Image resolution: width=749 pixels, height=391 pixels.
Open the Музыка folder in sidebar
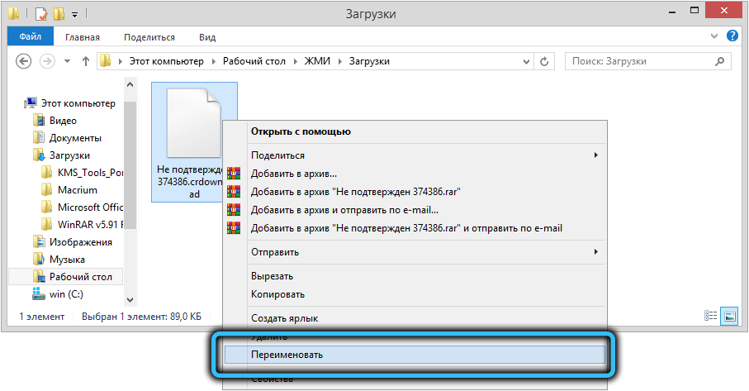[67, 260]
